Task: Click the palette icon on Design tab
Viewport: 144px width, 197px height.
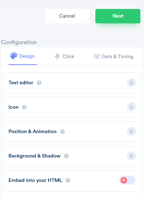Action: click(x=14, y=56)
